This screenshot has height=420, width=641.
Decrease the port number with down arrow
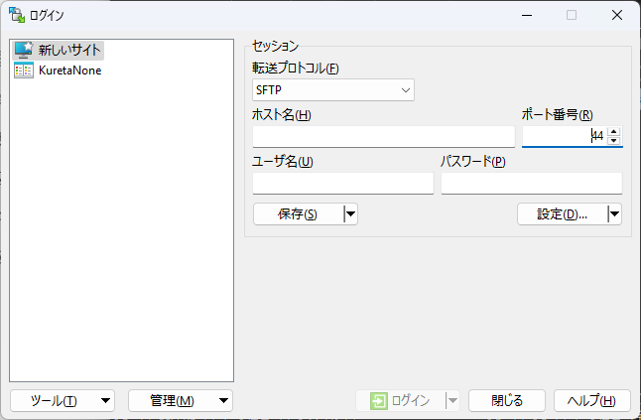[x=614, y=141]
